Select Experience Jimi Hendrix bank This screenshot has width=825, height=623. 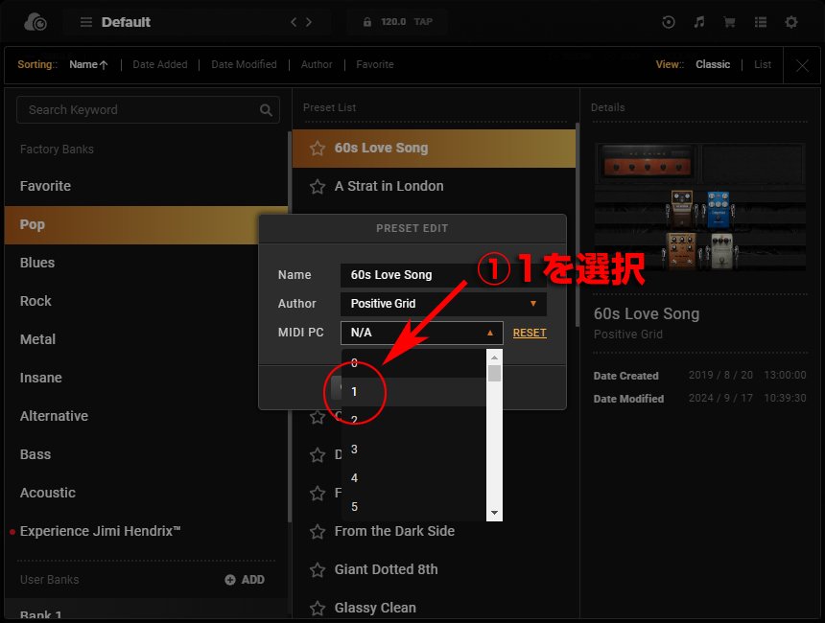tap(146, 532)
